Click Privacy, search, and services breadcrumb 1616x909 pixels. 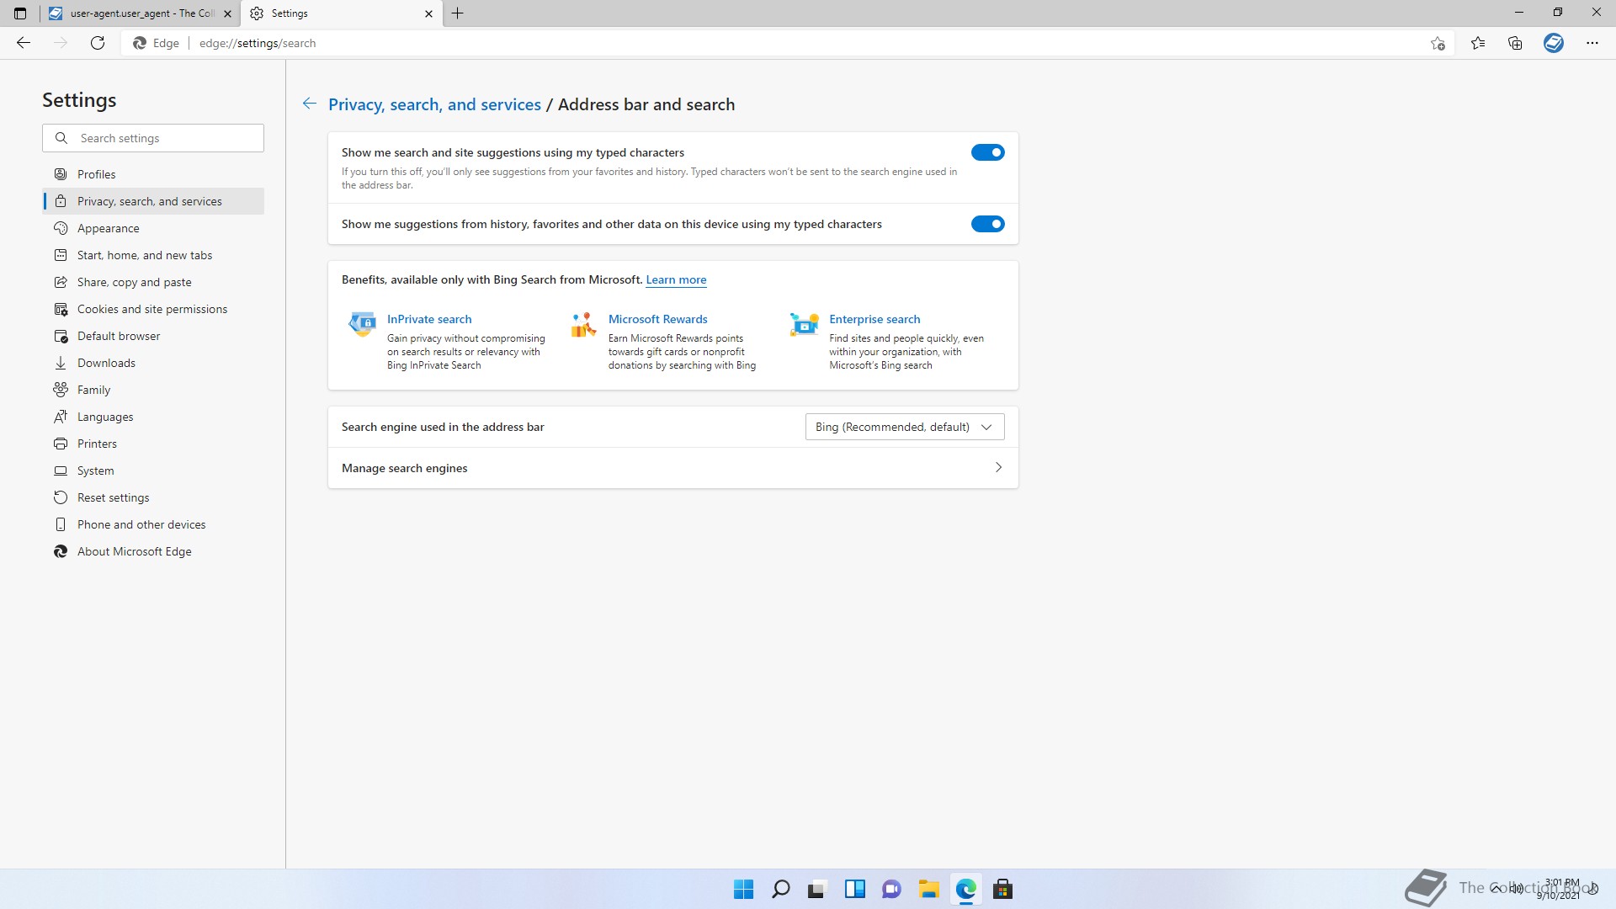(x=434, y=104)
